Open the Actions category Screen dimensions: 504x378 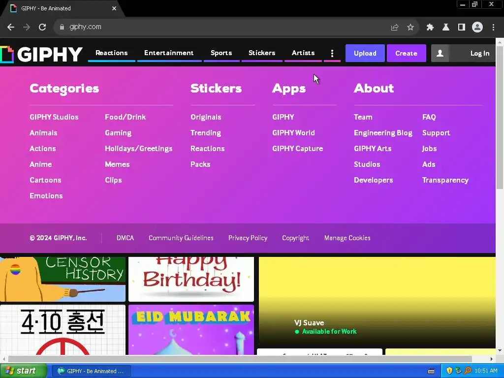(43, 149)
